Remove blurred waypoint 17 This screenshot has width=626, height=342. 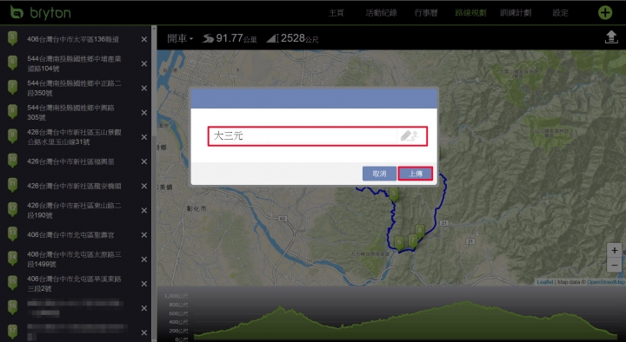click(x=144, y=332)
